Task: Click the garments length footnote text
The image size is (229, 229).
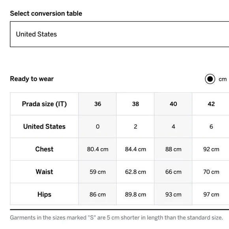Action: coord(116,218)
